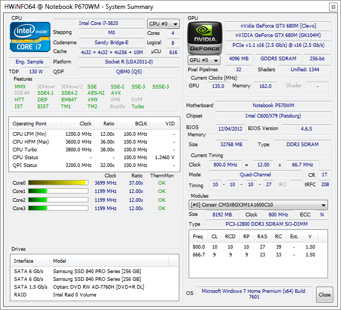This screenshot has width=341, height=310.
Task: Click the Intel Core i7 logo
Action: click(30, 37)
